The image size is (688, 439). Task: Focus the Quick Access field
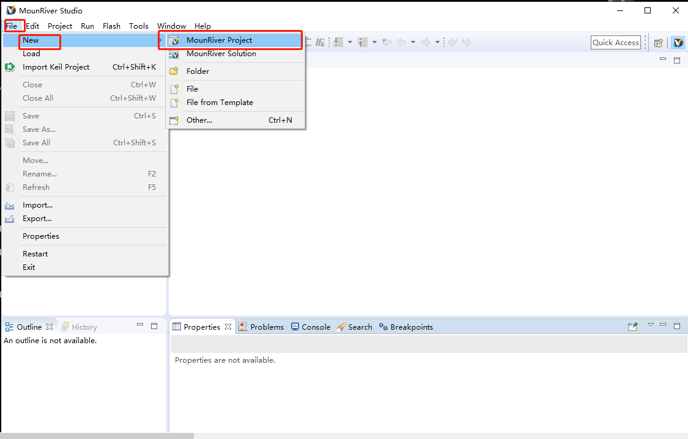[616, 43]
